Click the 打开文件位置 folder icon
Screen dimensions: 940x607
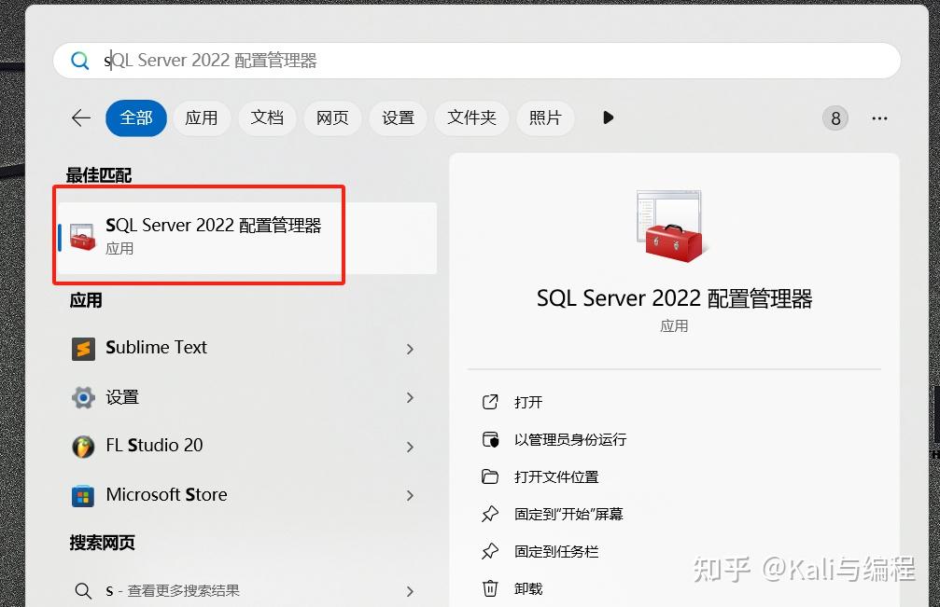(x=490, y=476)
